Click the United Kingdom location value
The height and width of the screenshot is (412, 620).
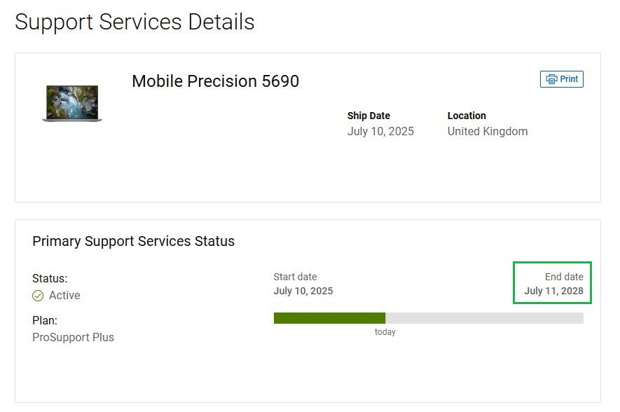tap(488, 131)
